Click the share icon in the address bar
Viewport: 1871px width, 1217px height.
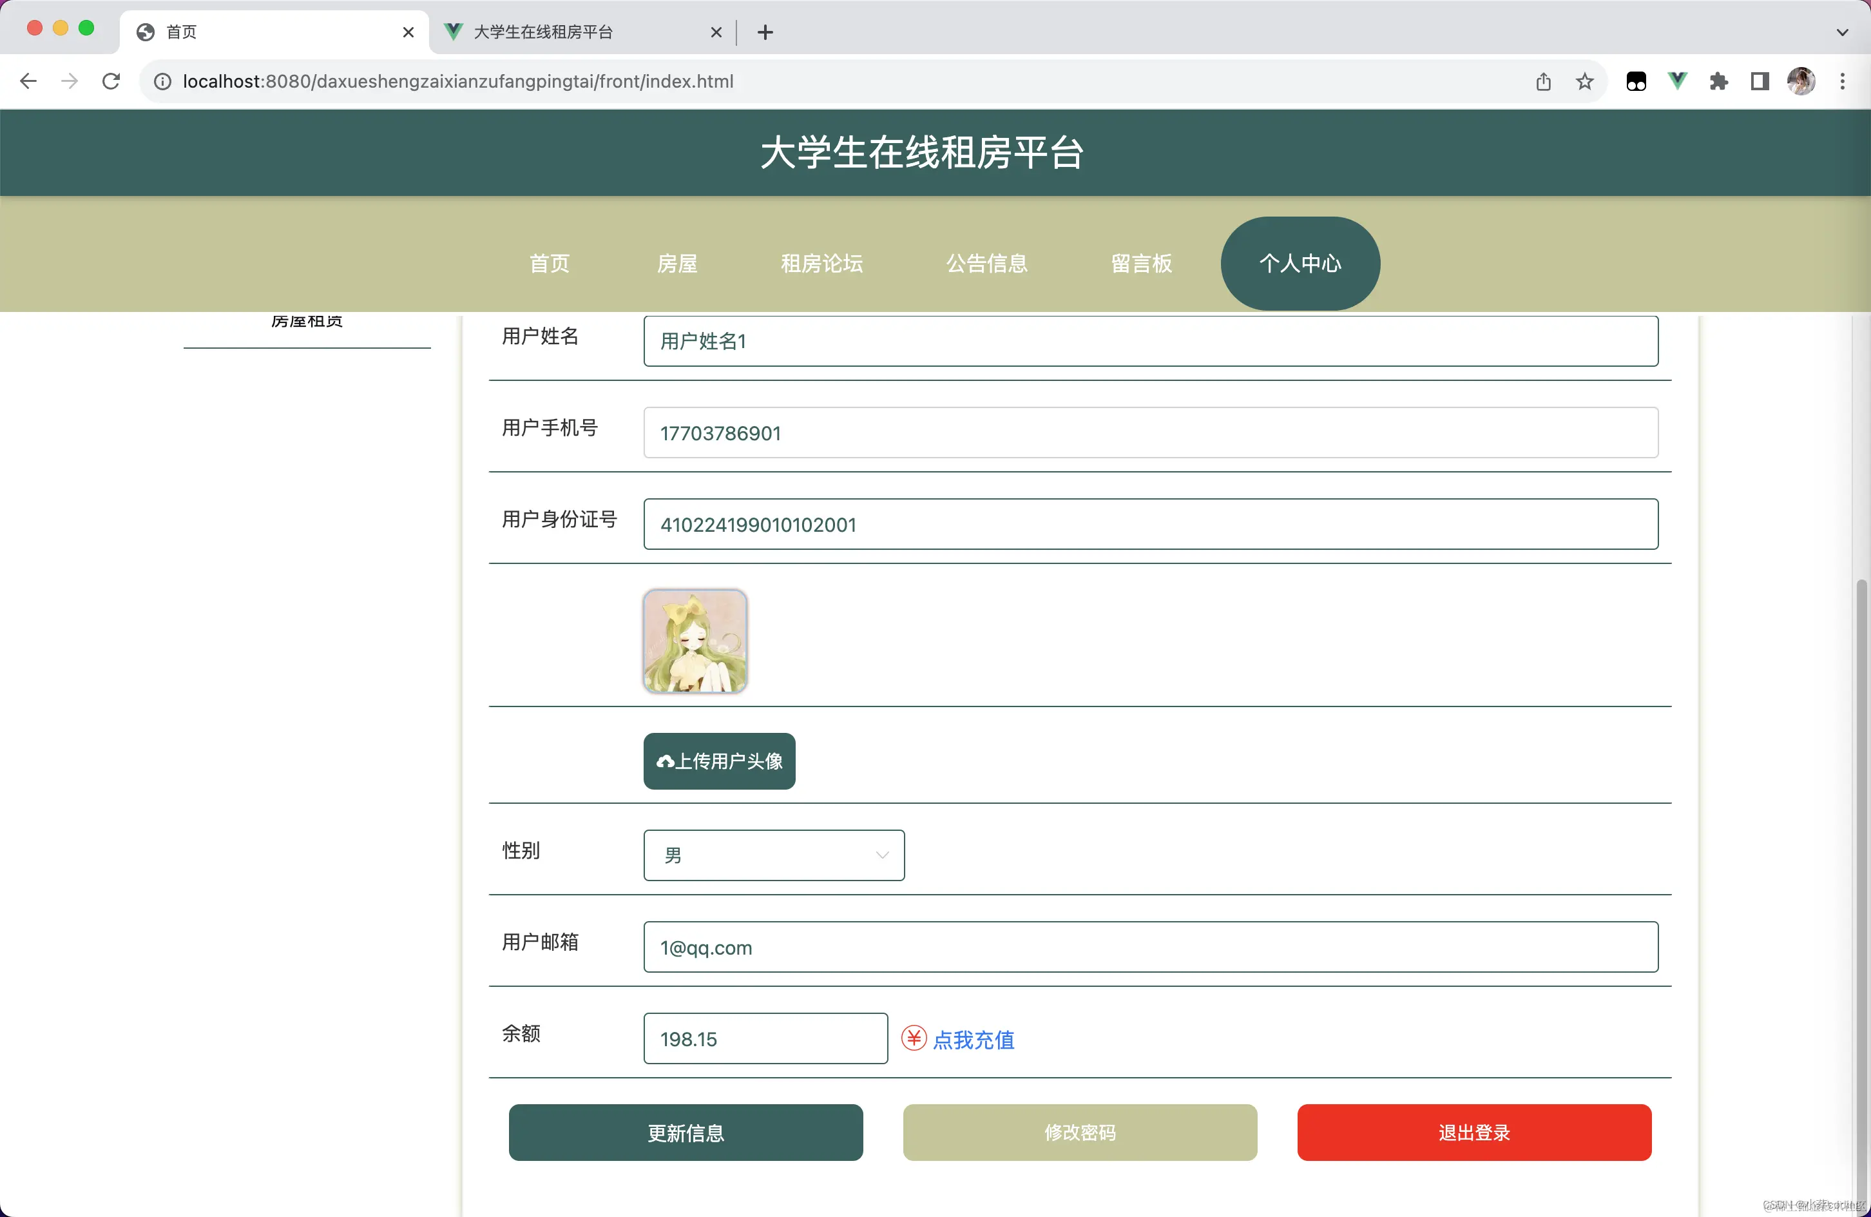pyautogui.click(x=1544, y=81)
